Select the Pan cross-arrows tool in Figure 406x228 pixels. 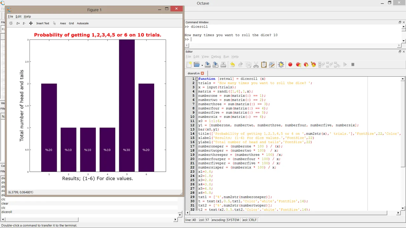tap(31, 23)
